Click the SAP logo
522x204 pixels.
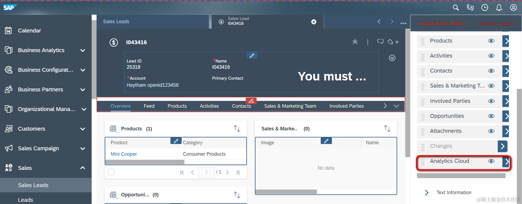10,7
